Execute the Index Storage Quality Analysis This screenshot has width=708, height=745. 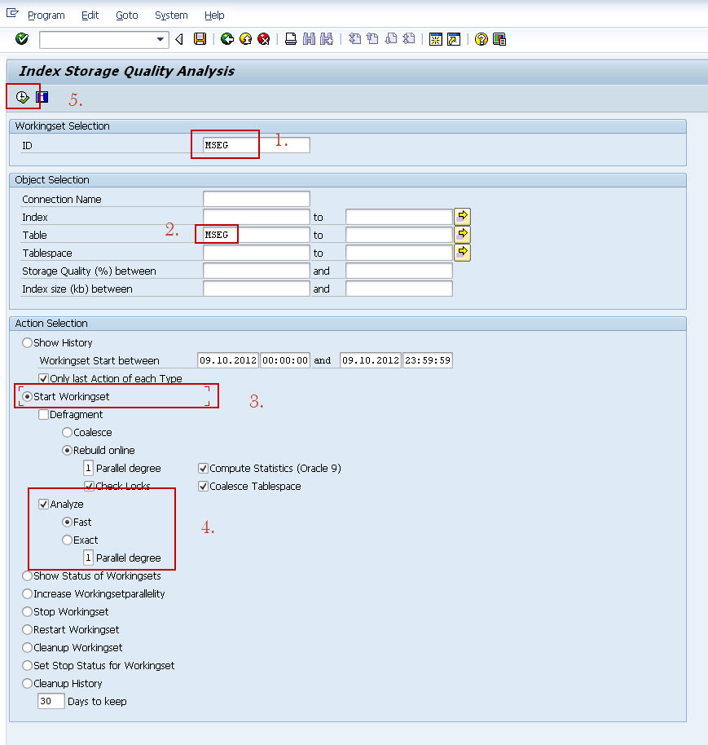[21, 96]
